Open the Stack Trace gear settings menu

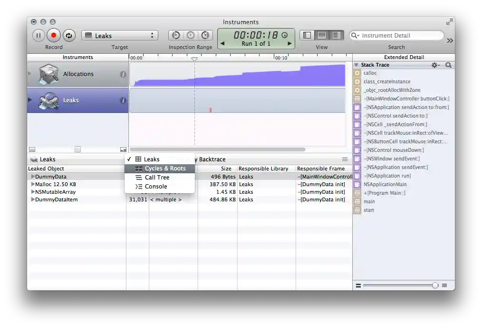coord(435,65)
